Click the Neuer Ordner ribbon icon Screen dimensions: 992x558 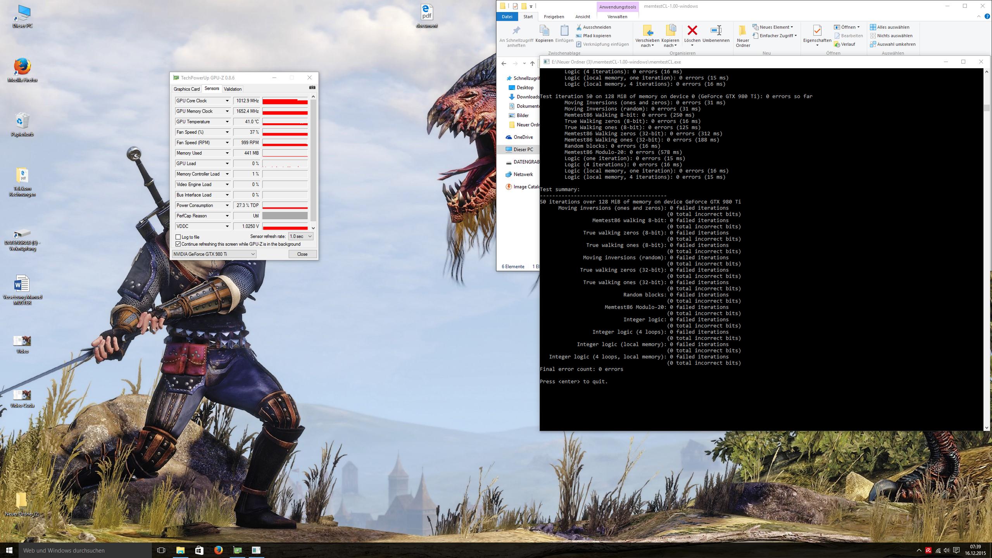[x=742, y=31]
